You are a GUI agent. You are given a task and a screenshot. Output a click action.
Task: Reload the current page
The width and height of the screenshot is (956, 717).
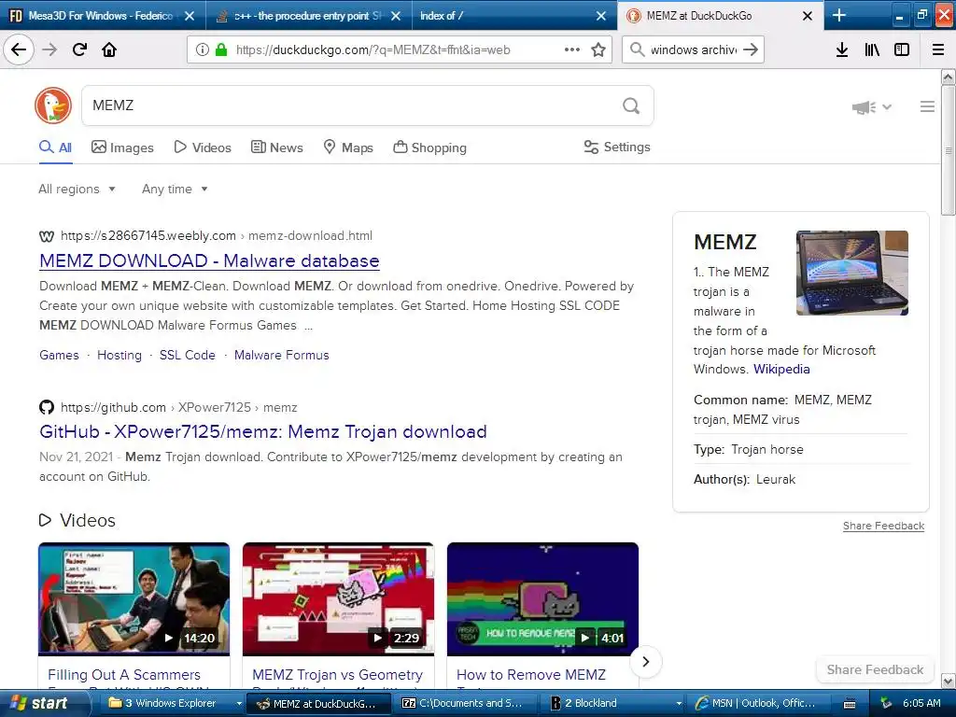[x=79, y=49]
